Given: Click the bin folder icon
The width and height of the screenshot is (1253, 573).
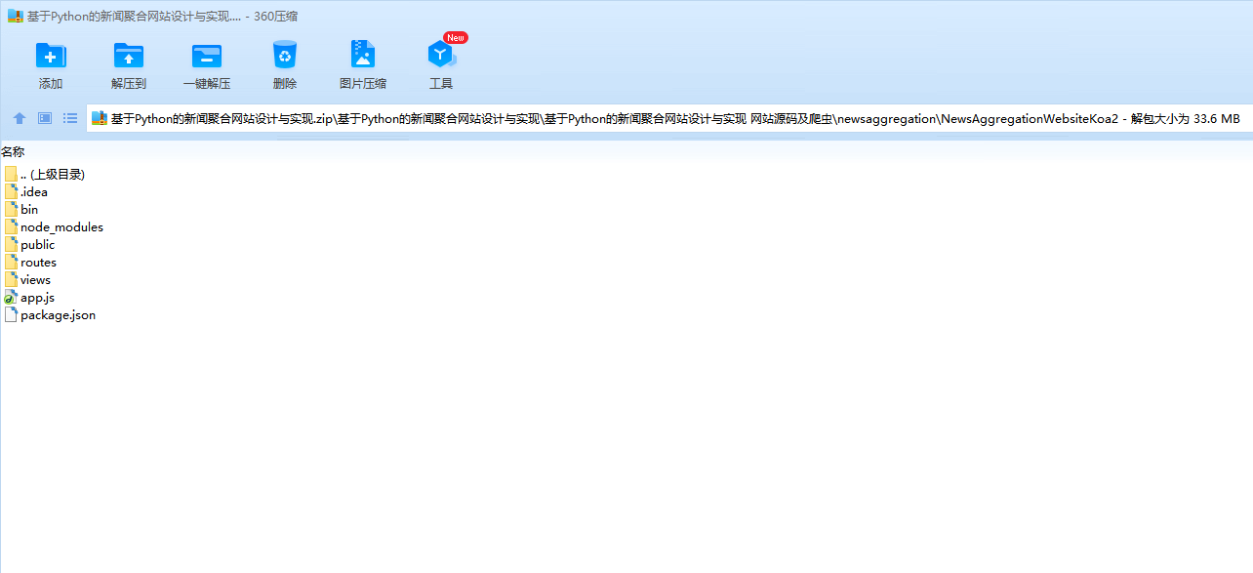Looking at the screenshot, I should tap(11, 209).
